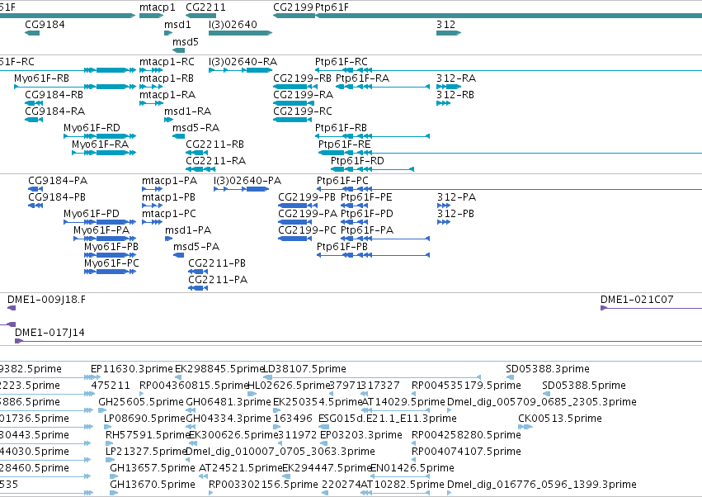Click the EP11630.3prime insertion label
Viewport: 702px width, 497px height.
click(132, 369)
